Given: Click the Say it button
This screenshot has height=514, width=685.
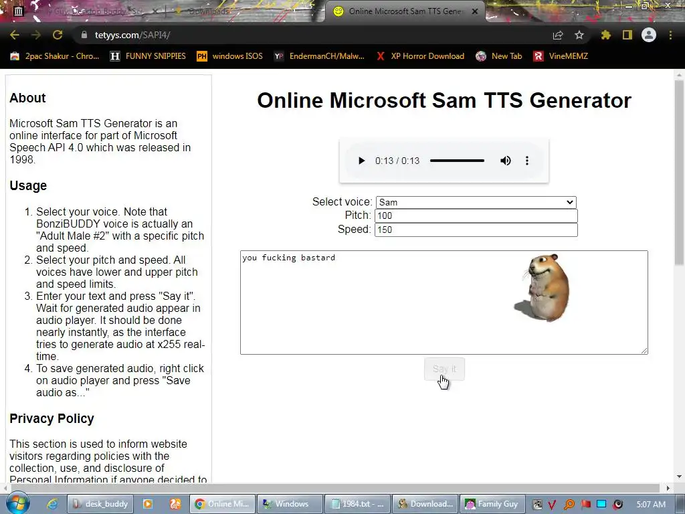Looking at the screenshot, I should point(444,369).
